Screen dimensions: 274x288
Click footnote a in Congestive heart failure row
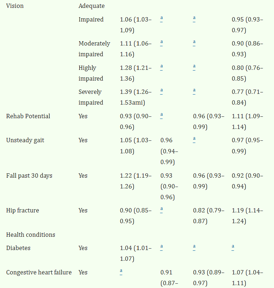[x=121, y=272]
